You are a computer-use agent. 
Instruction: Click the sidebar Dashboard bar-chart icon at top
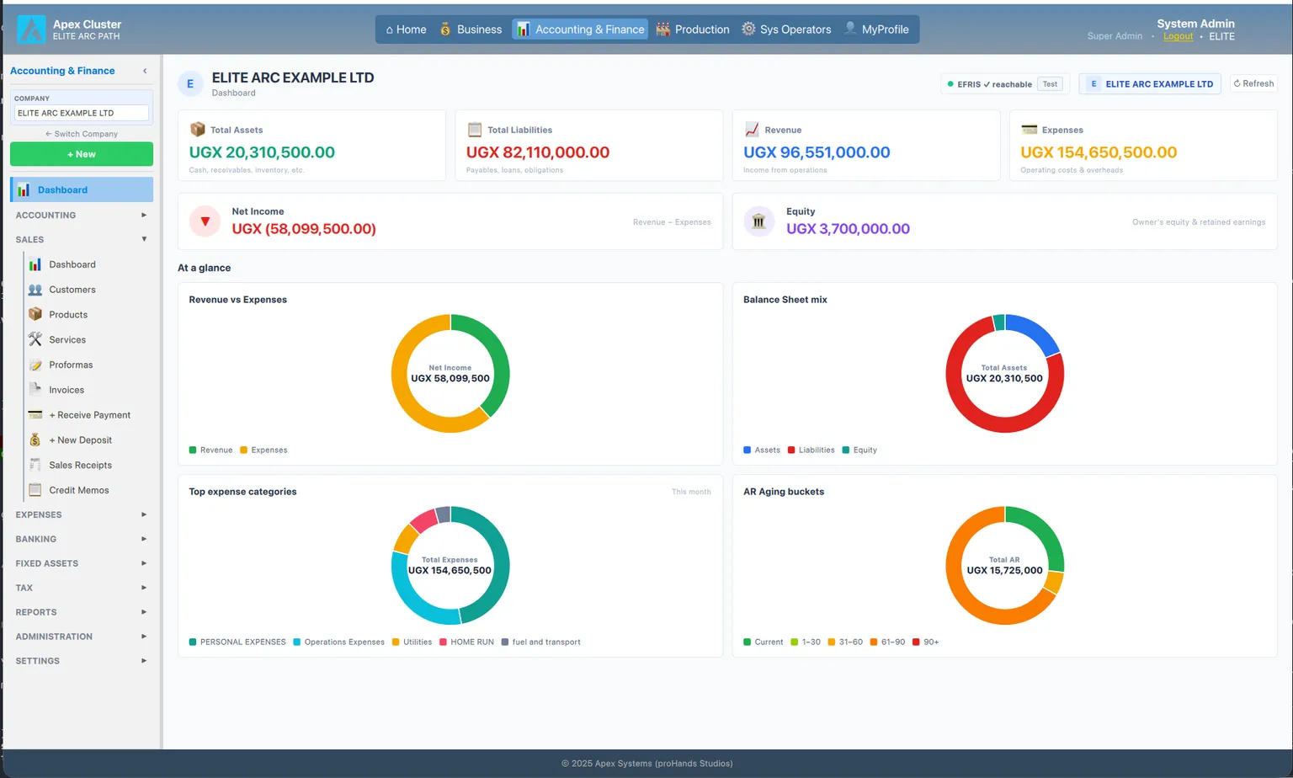click(x=24, y=189)
